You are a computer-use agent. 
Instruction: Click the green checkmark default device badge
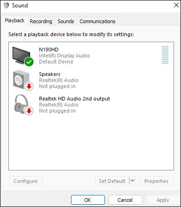pos(29,62)
